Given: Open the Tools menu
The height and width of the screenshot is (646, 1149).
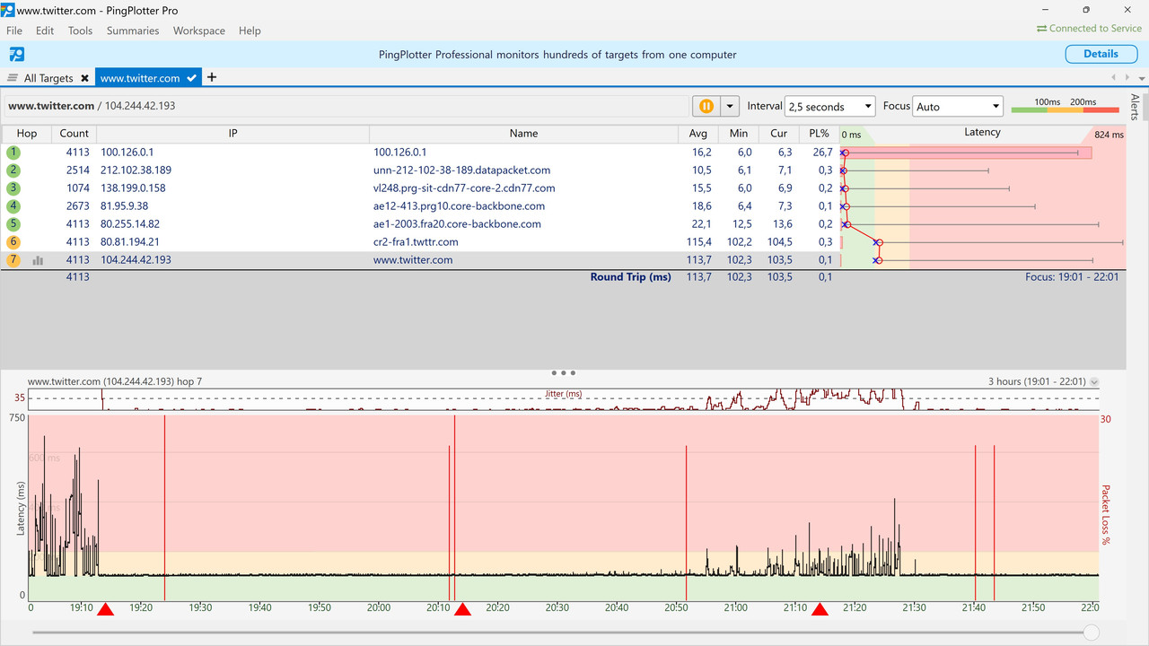Looking at the screenshot, I should [x=80, y=31].
